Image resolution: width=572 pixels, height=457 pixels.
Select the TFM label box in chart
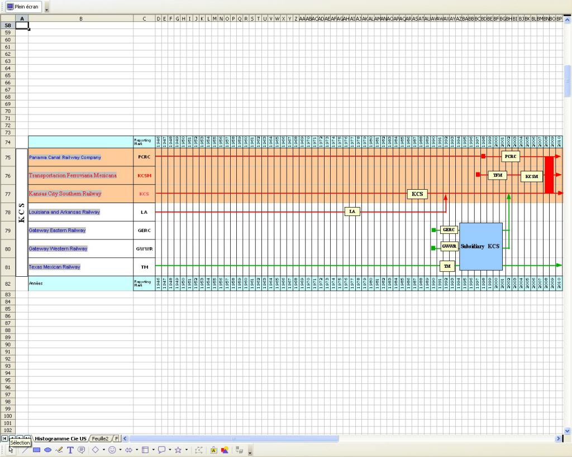pos(498,175)
